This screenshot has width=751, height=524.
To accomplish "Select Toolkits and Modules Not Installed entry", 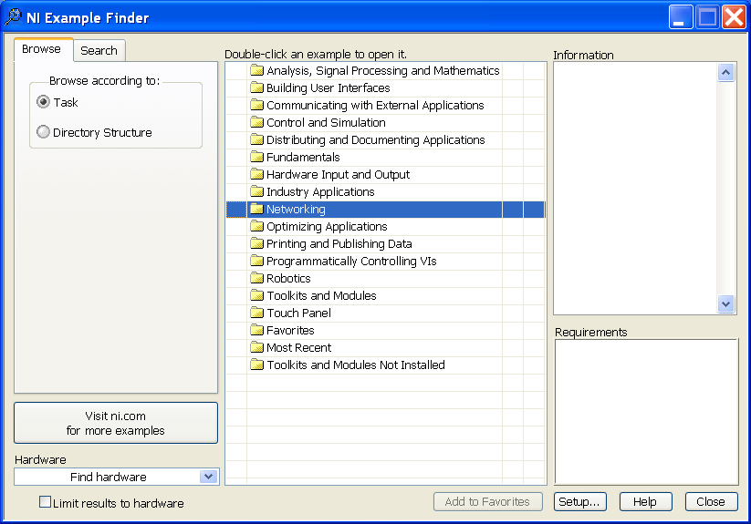I will coord(355,365).
